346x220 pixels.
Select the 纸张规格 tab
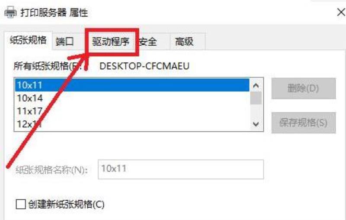coord(28,41)
